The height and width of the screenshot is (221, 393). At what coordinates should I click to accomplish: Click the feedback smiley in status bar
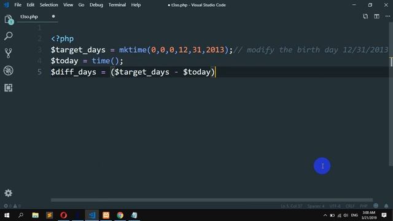pos(375,206)
